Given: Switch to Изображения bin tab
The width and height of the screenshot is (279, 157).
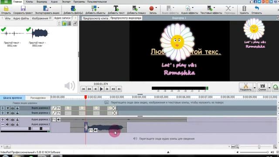Looking at the screenshot, I should pyautogui.click(x=41, y=18).
